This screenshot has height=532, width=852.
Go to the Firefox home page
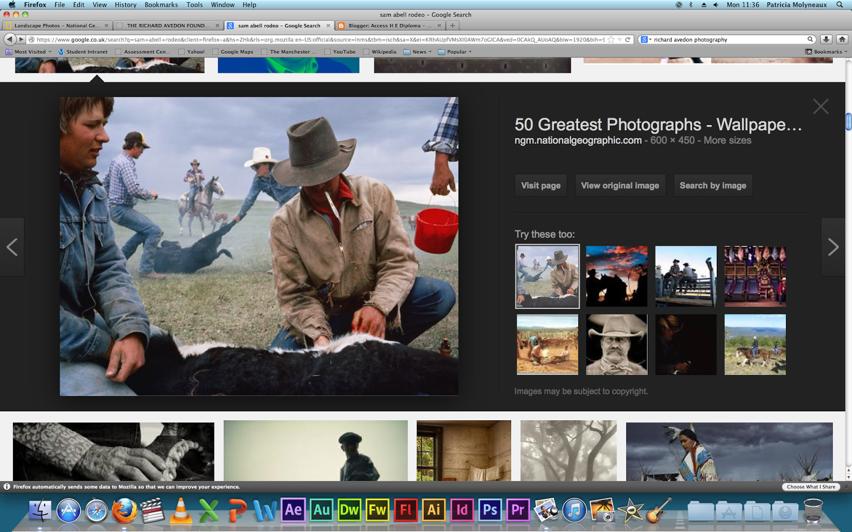pyautogui.click(x=842, y=39)
